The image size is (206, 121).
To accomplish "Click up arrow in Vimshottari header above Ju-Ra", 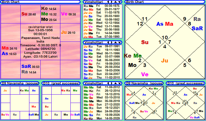I will (x=116, y=42).
